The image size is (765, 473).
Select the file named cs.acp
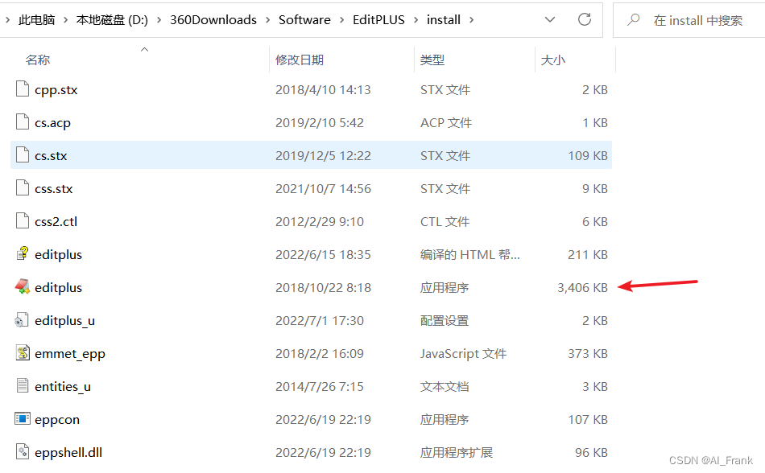52,123
